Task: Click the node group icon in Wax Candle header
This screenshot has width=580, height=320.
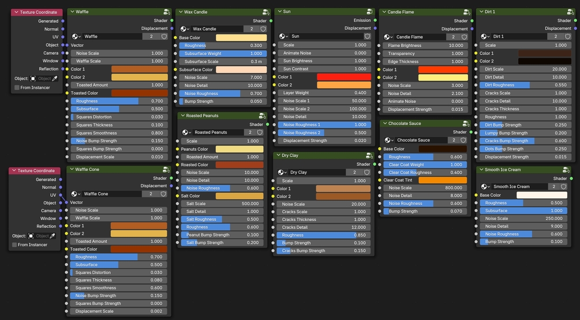Action: [x=265, y=12]
